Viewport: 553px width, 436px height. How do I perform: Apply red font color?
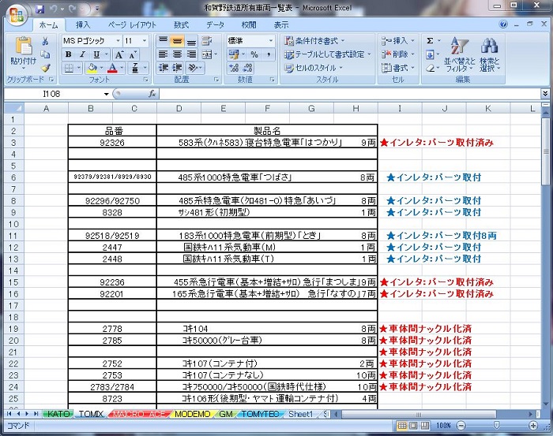[112, 68]
